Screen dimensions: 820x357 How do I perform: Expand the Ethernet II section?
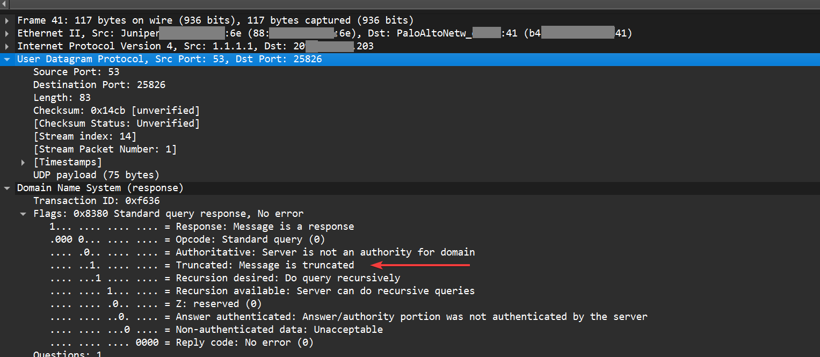[6, 33]
